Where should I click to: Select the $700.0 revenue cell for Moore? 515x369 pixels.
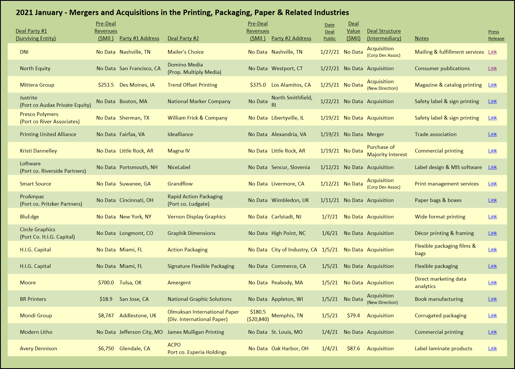(106, 283)
